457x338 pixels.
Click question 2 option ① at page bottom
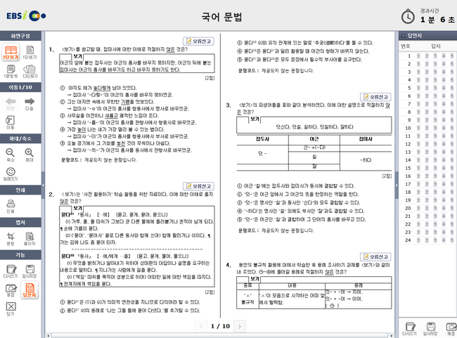[x=134, y=302]
